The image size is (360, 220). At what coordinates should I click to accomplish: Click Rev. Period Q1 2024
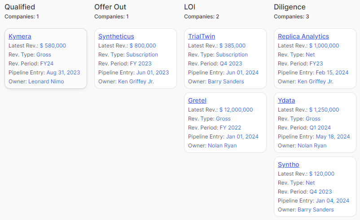(x=320, y=128)
